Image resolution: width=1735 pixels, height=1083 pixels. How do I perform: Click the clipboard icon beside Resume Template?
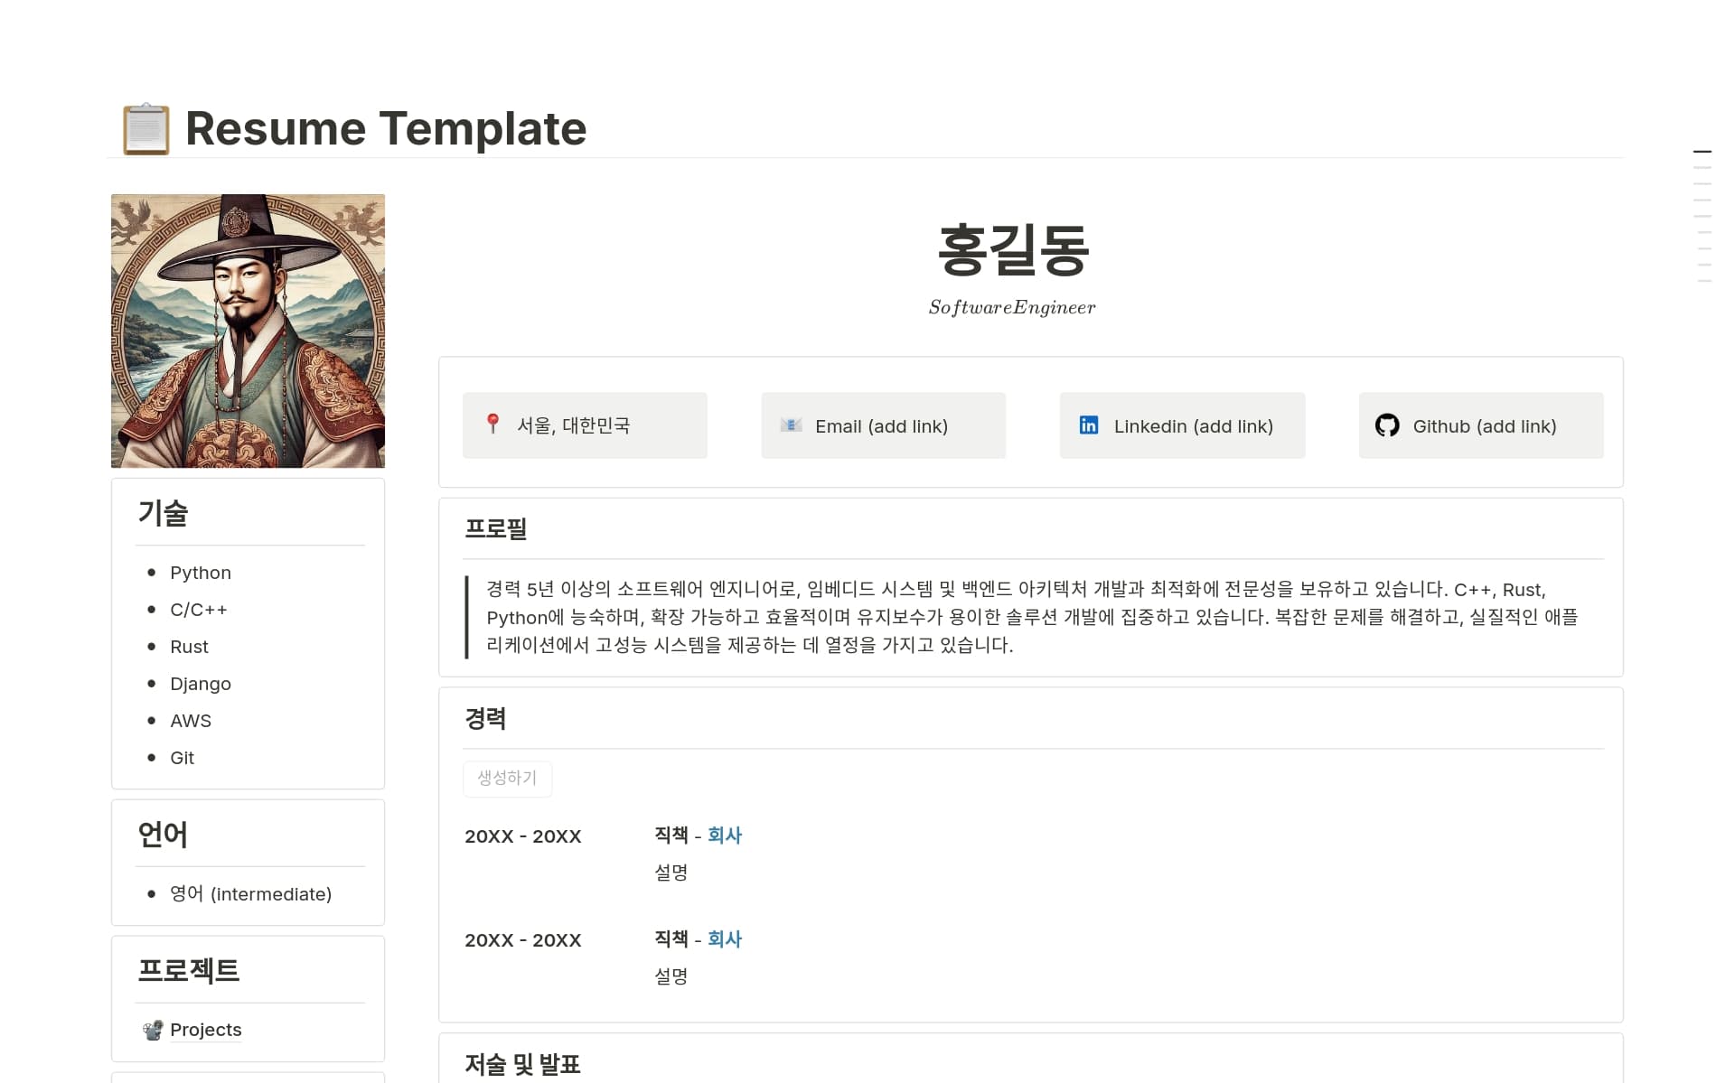(x=145, y=129)
